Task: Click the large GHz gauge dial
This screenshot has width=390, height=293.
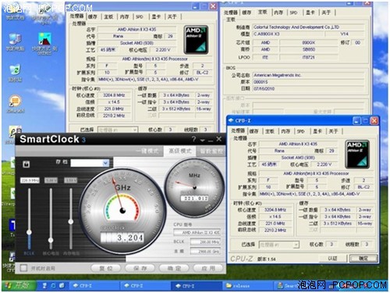Action: 122,211
